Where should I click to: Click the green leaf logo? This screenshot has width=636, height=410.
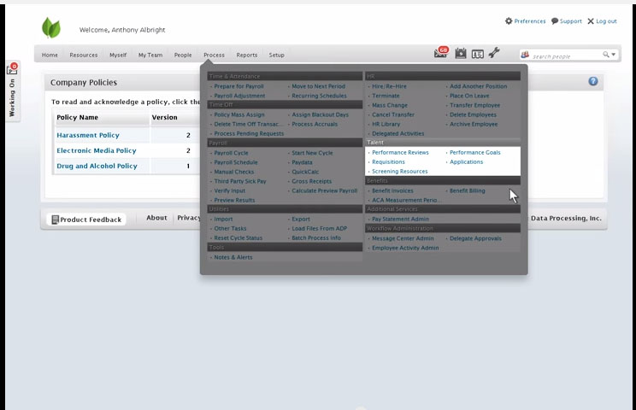51,28
